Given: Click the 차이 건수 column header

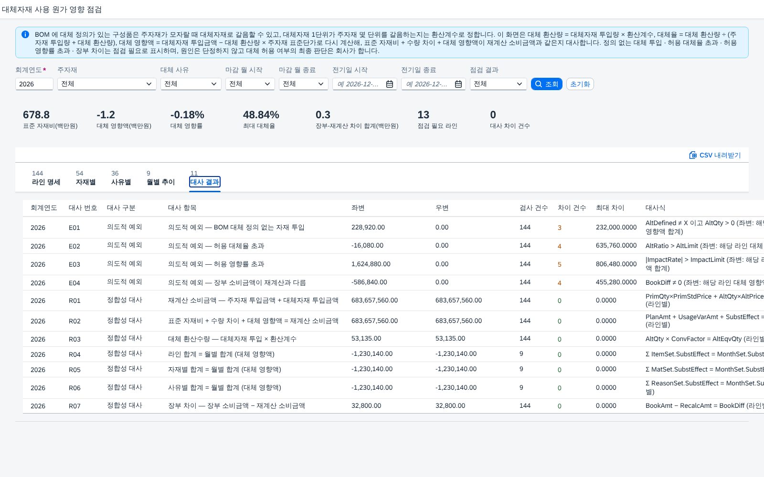Looking at the screenshot, I should coord(572,208).
